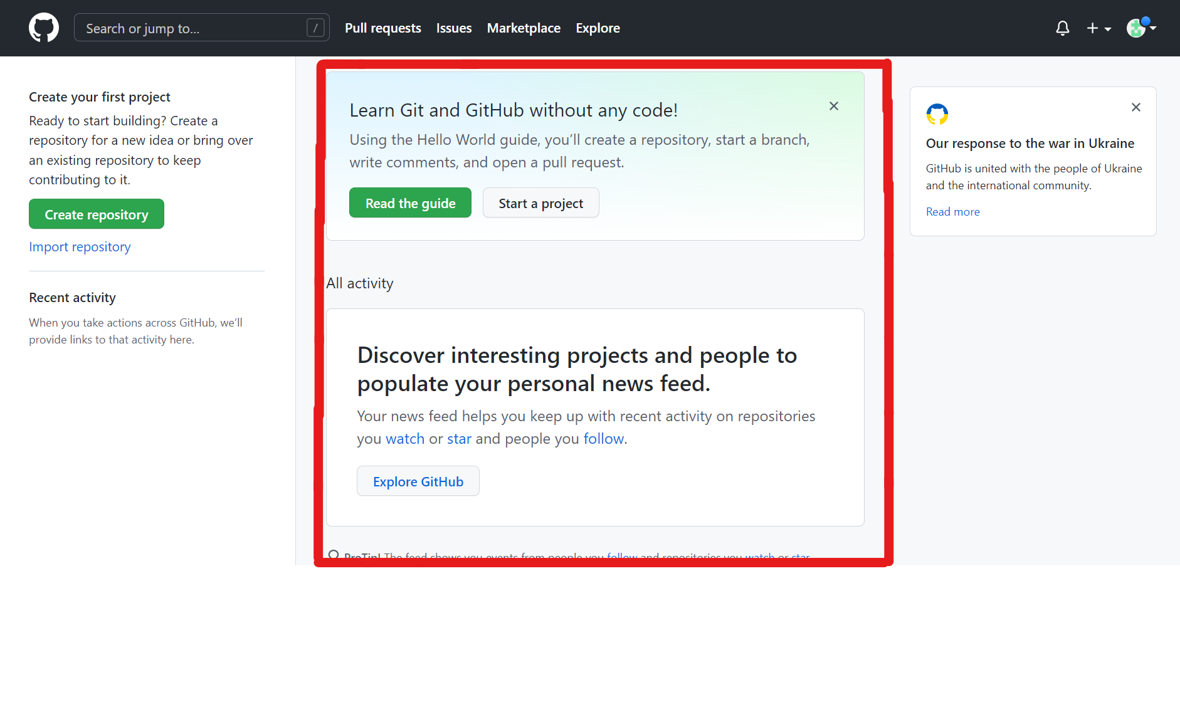The height and width of the screenshot is (702, 1180).
Task: Open Issues in top navigation
Action: 454,28
